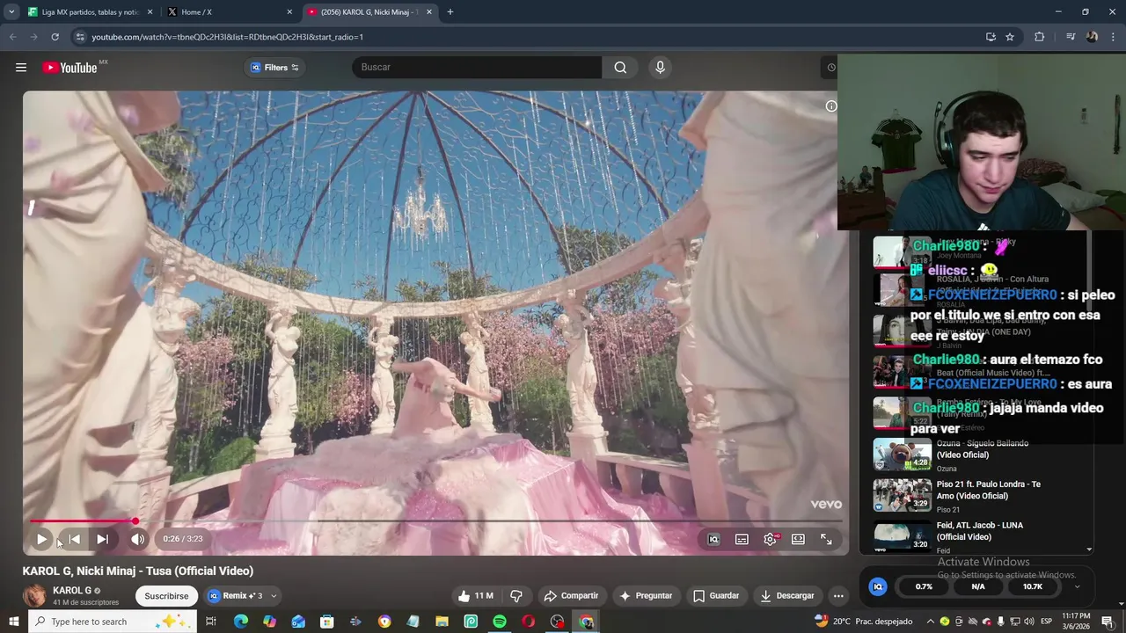Close the Home / X tab

tap(289, 12)
